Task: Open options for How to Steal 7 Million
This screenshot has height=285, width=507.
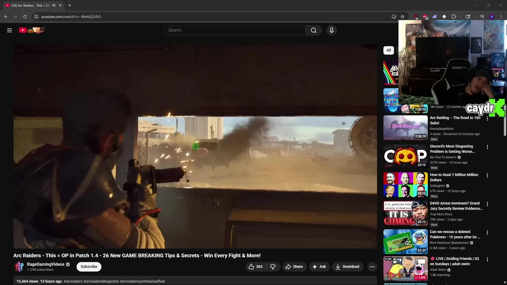Action: 487,176
